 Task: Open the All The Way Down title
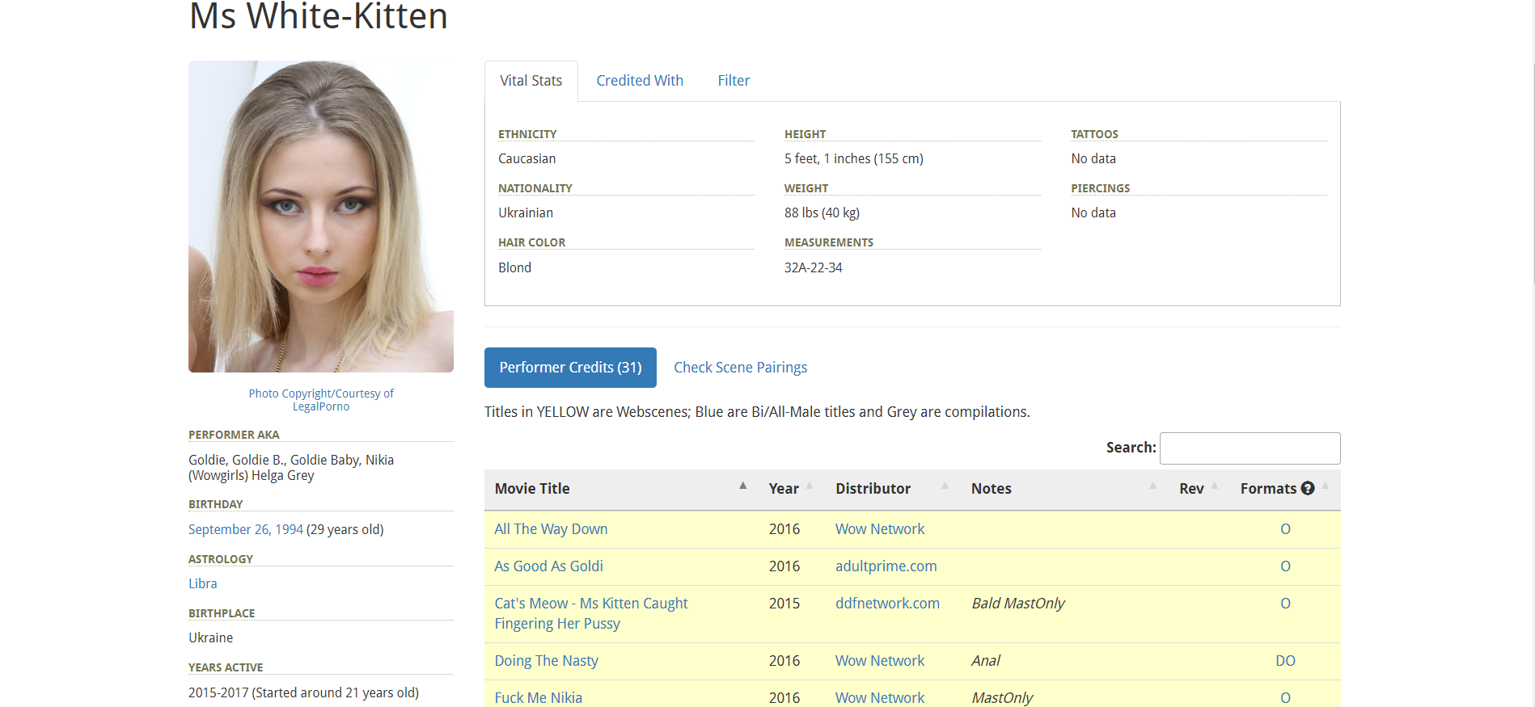tap(551, 529)
